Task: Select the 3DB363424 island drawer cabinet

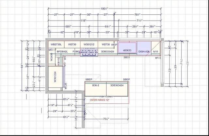Action: click(117, 85)
